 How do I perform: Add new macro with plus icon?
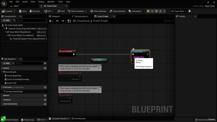[45, 96]
